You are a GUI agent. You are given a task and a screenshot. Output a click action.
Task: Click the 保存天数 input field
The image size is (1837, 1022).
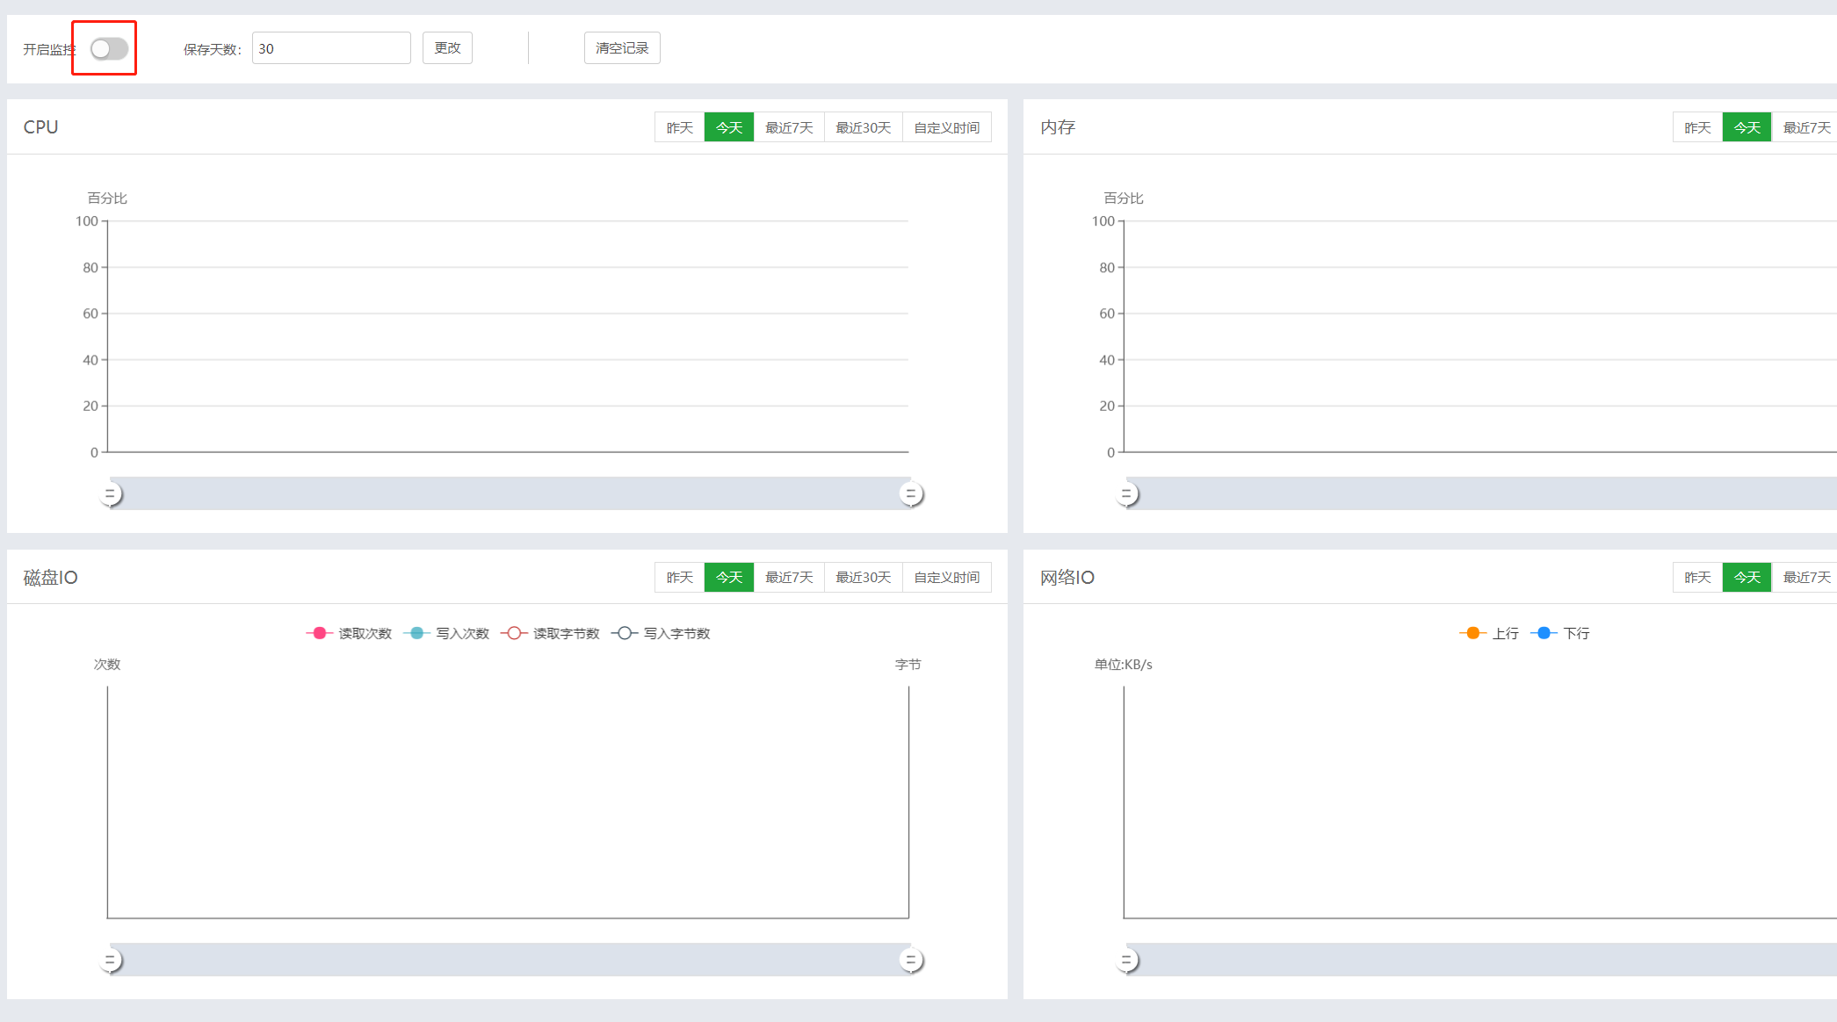331,48
